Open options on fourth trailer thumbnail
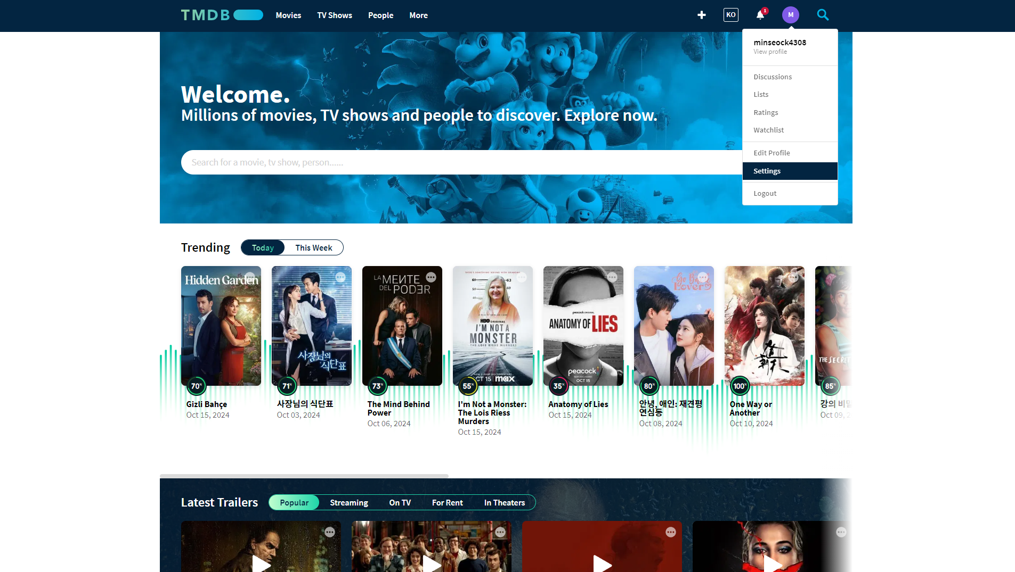 coord(841,532)
